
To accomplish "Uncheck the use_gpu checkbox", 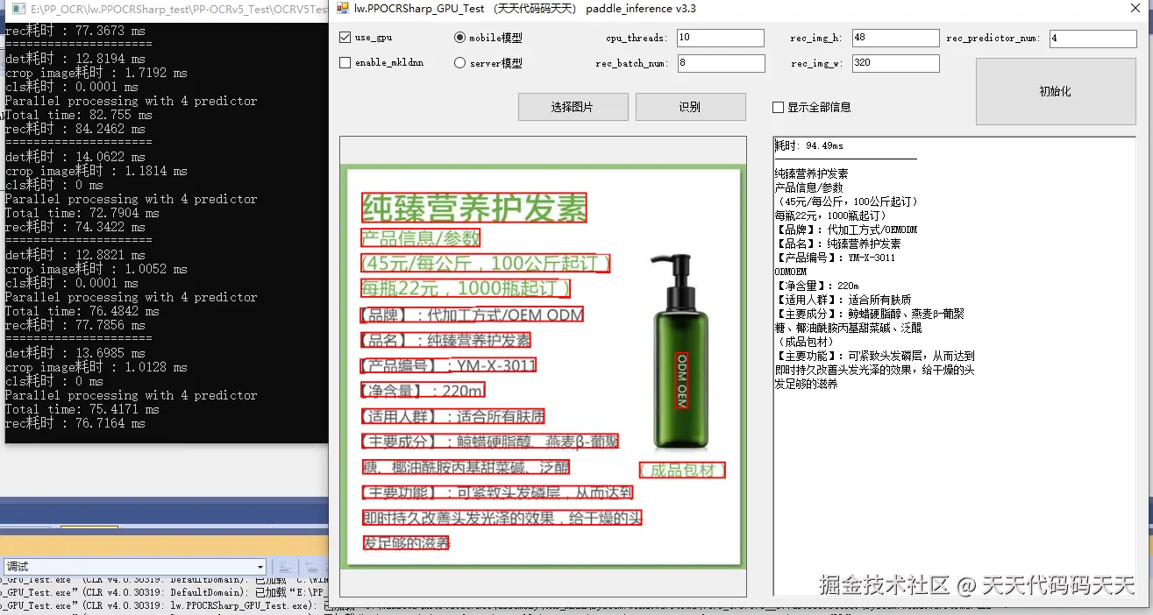I will coord(345,37).
